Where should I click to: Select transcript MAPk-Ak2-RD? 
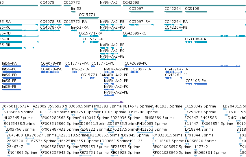click(x=111, y=30)
